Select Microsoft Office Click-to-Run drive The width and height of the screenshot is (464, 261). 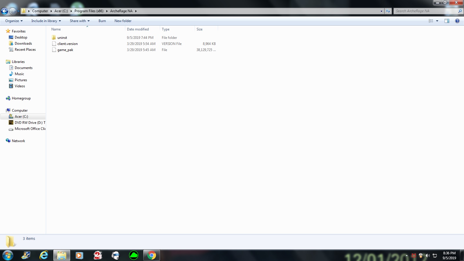tap(30, 129)
